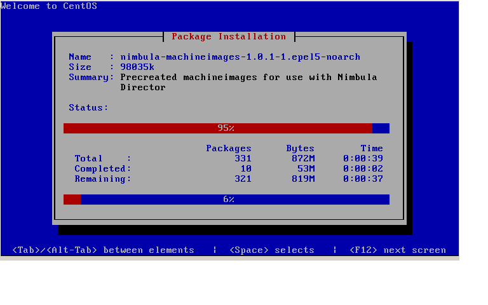Click the Packages column header
The height and width of the screenshot is (305, 488).
229,149
